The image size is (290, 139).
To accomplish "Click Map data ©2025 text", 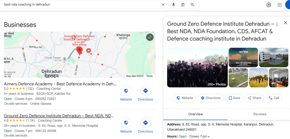I will coord(135,76).
